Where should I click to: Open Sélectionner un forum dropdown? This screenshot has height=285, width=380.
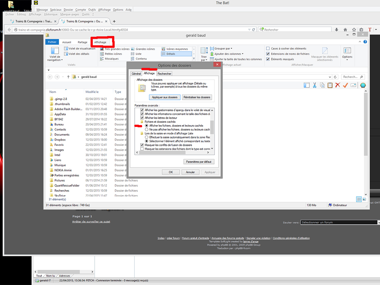click(x=340, y=222)
